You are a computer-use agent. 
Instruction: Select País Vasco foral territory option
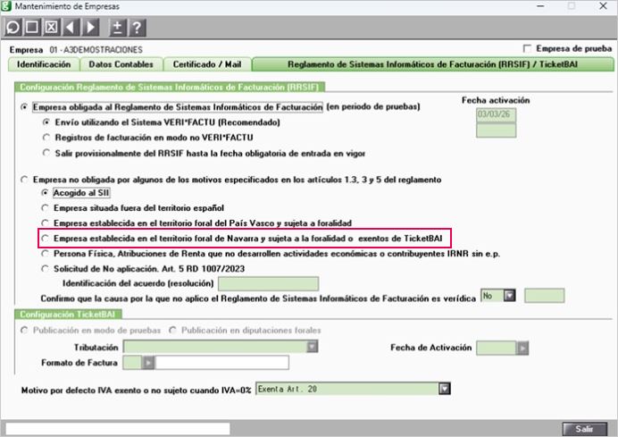[x=46, y=223]
